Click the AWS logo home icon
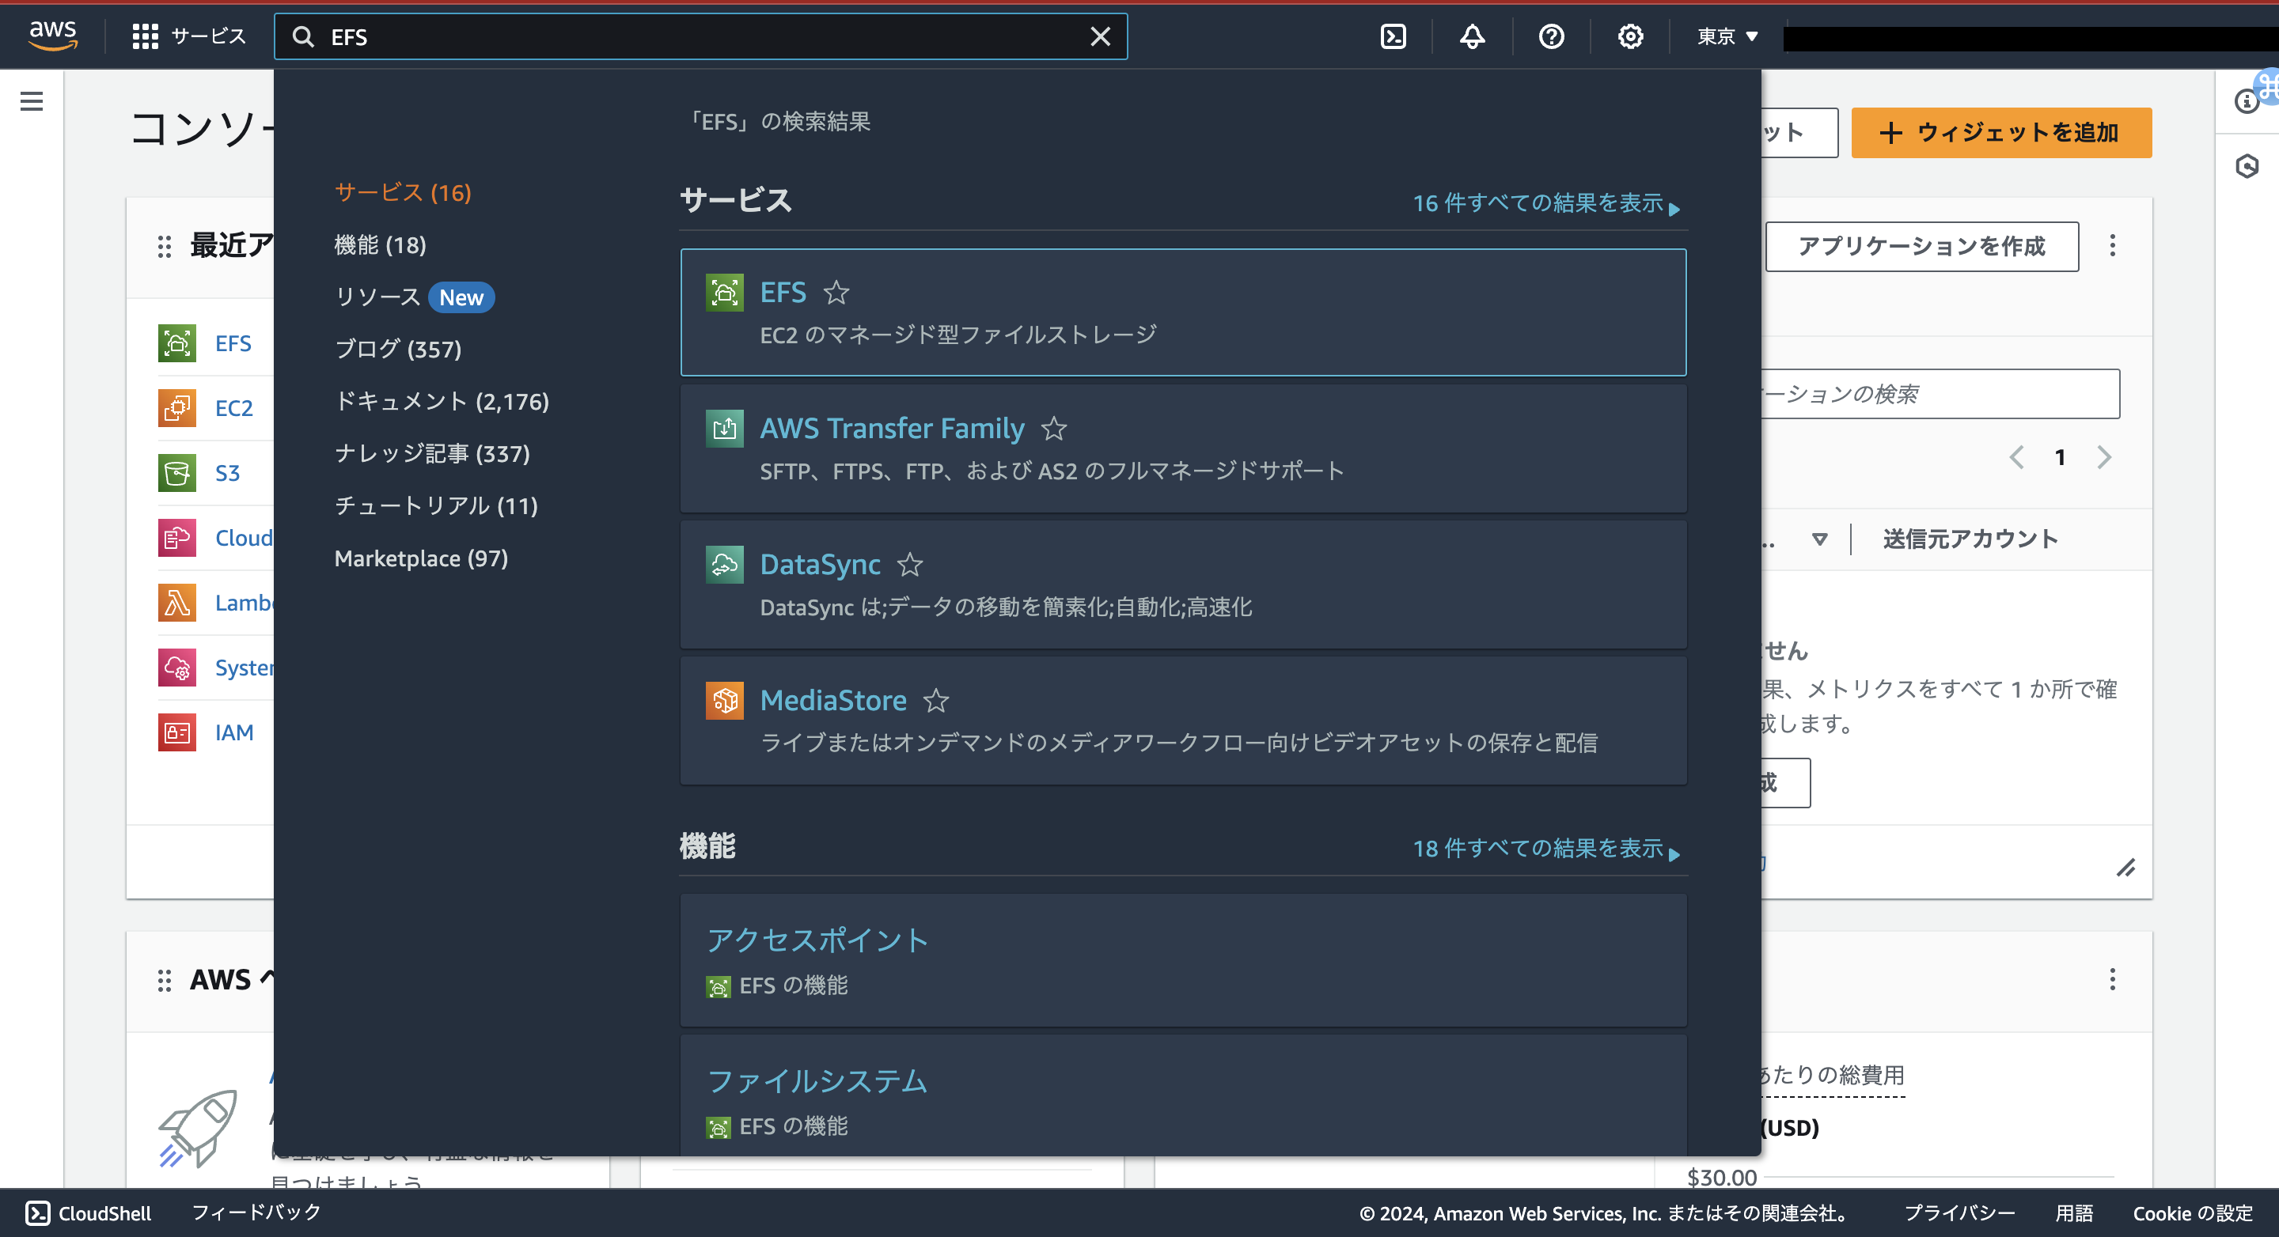 [53, 36]
